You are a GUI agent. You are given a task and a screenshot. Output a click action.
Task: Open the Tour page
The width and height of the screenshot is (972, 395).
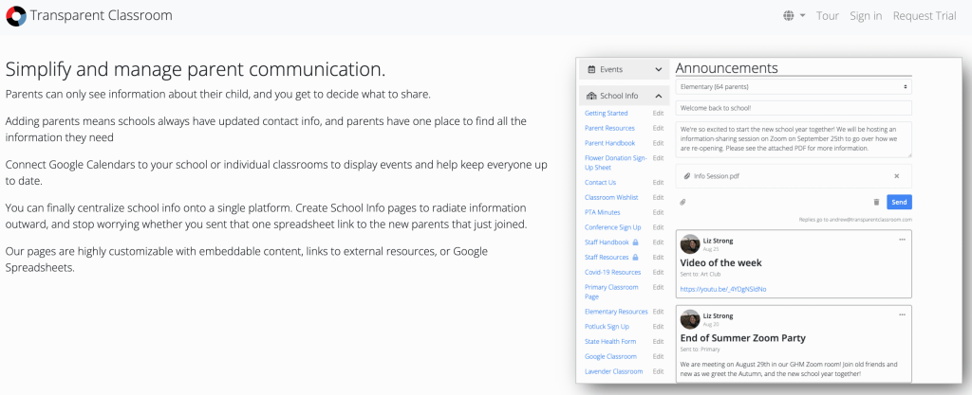click(x=828, y=16)
